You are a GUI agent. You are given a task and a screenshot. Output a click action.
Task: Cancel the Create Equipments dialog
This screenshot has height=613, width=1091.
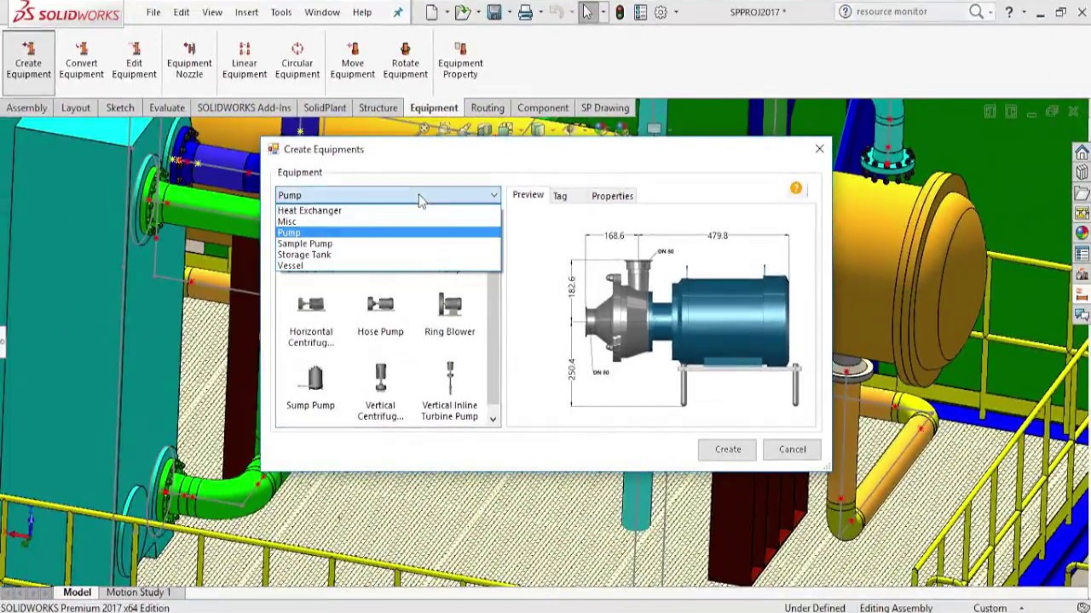click(792, 450)
